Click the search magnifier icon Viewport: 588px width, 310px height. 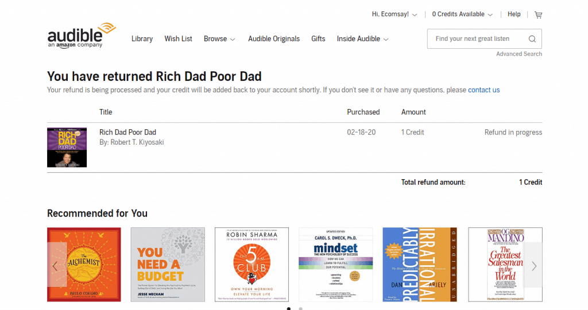[x=532, y=39]
